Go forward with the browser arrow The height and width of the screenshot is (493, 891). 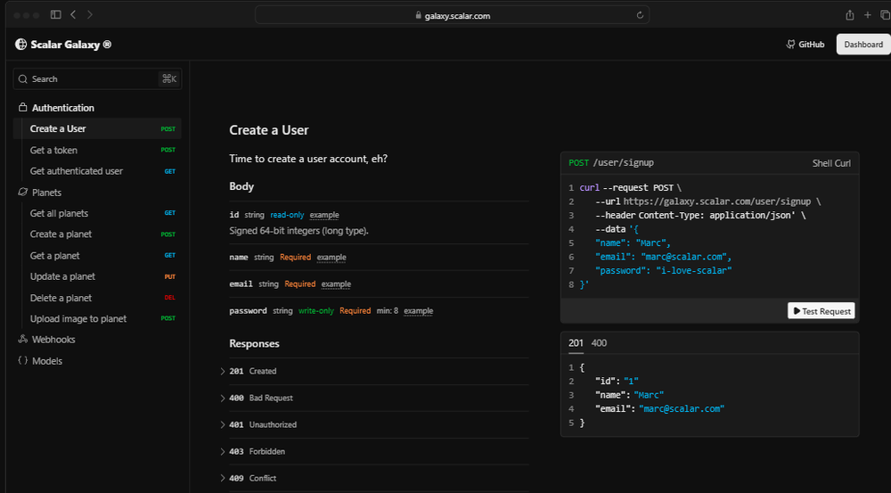[x=90, y=15]
